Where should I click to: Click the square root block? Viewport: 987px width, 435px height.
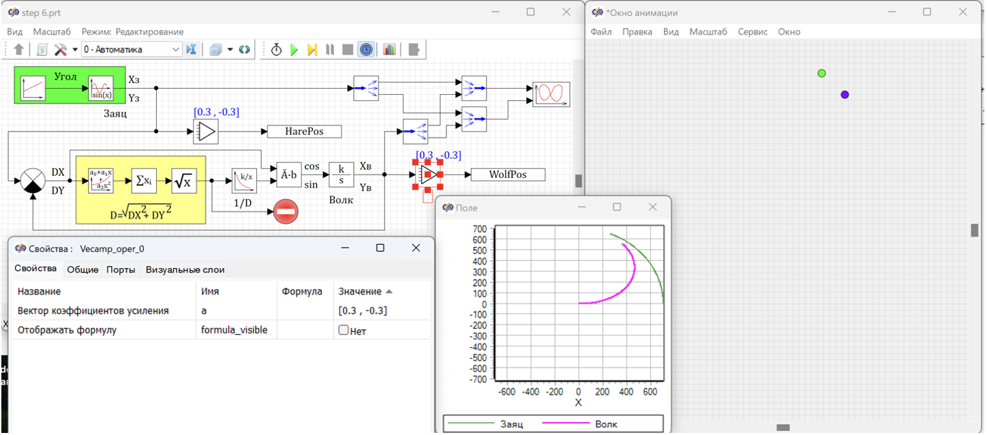click(184, 181)
